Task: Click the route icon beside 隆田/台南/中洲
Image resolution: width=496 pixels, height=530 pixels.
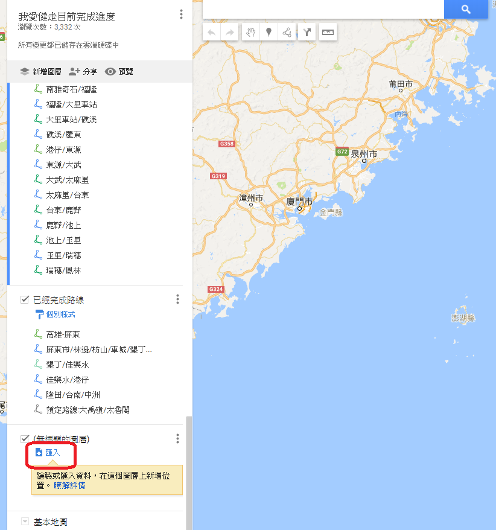Action: 38,394
